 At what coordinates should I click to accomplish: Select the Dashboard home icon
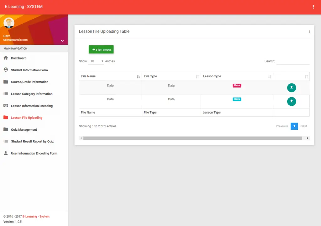[6, 58]
